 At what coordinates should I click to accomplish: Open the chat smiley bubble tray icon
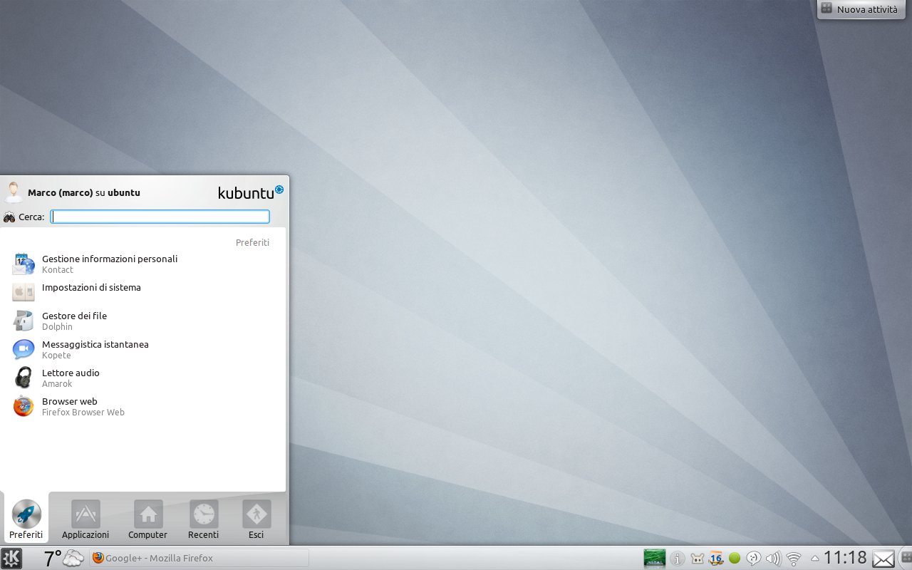click(754, 559)
